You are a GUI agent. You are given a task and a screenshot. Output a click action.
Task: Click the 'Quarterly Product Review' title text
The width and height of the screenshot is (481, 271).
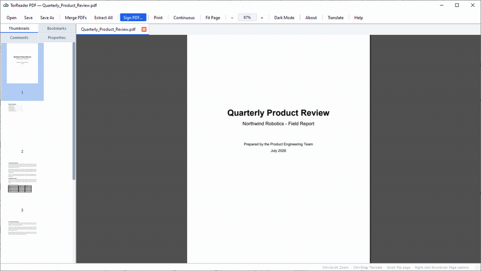[x=278, y=113]
